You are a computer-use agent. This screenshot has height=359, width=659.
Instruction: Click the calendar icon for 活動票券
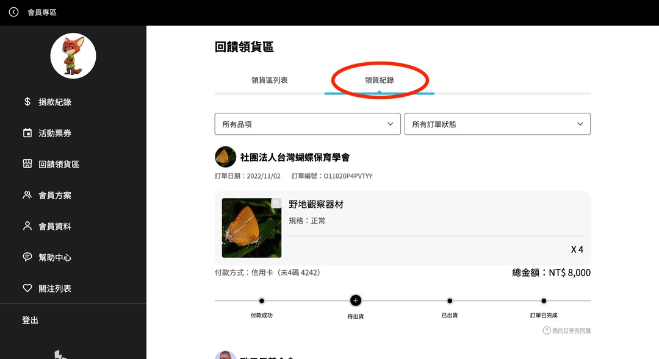(27, 133)
